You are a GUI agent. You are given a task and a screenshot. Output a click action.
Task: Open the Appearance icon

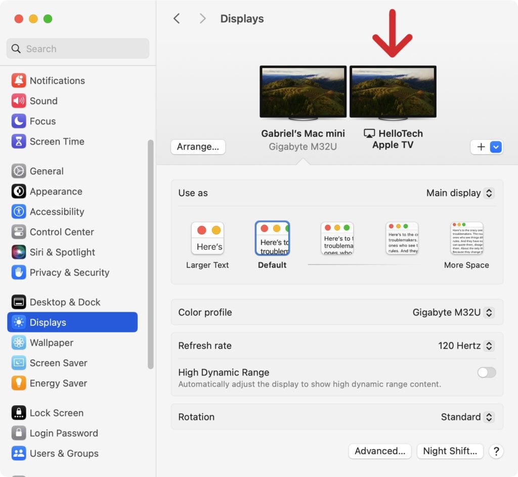tap(19, 192)
